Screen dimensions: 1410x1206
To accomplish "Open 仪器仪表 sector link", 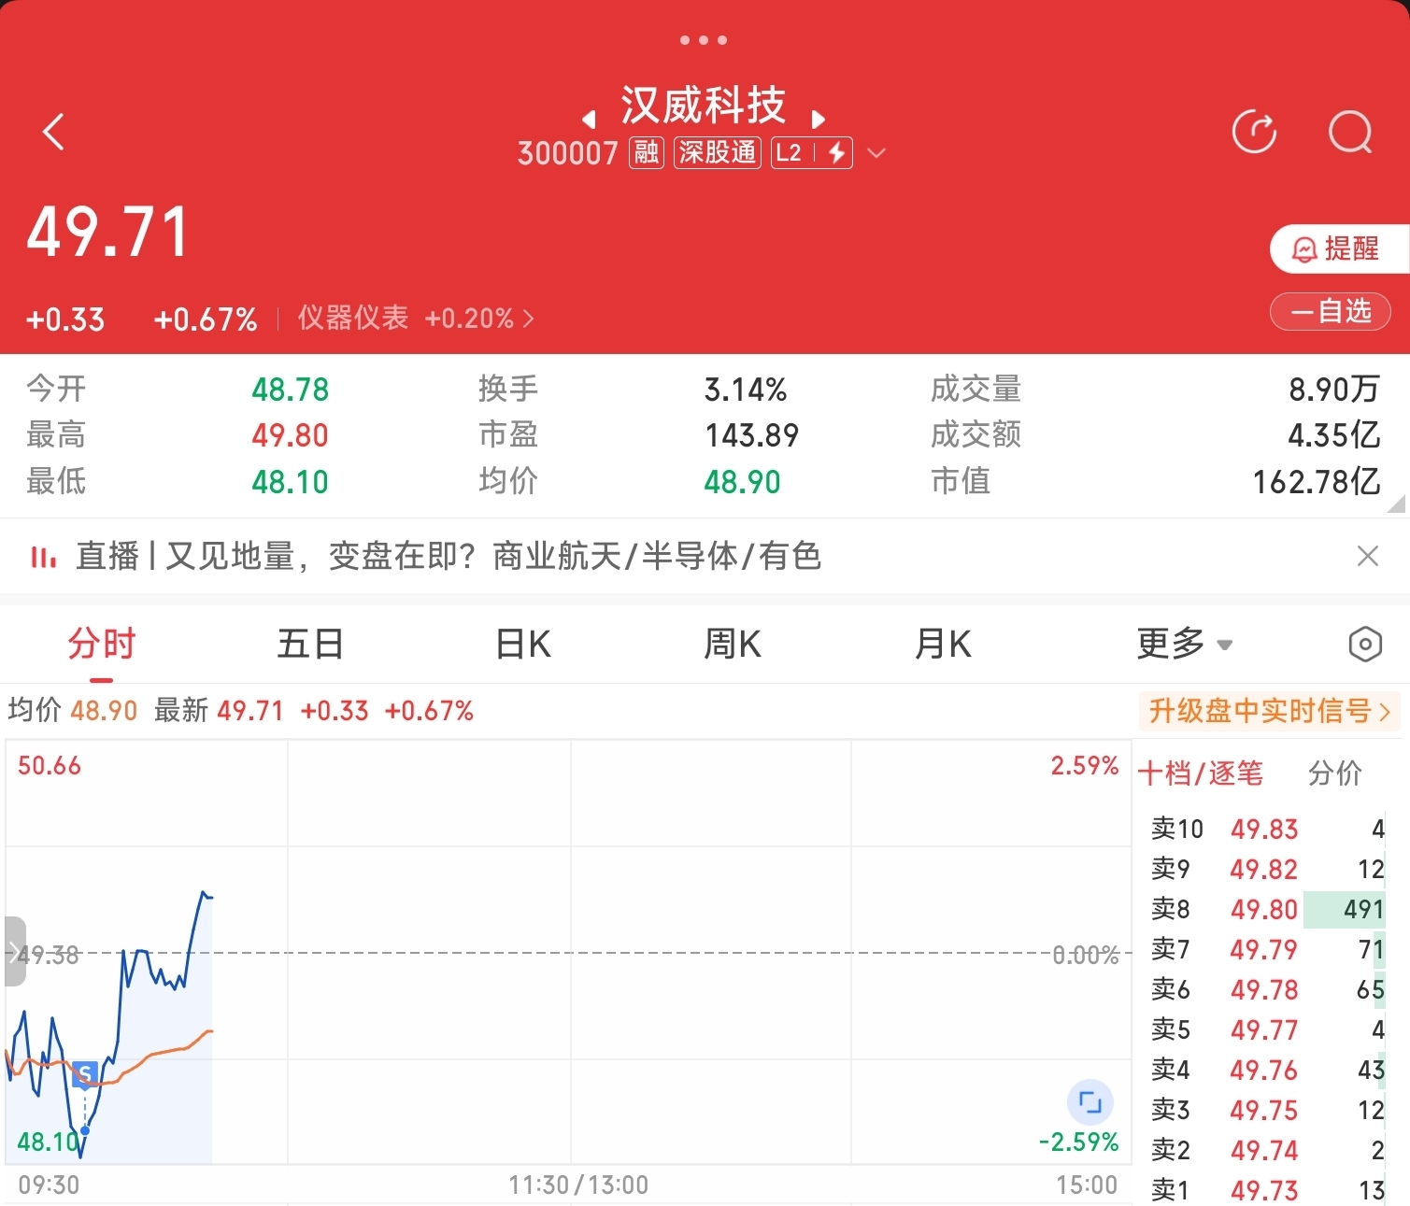I will 416,319.
